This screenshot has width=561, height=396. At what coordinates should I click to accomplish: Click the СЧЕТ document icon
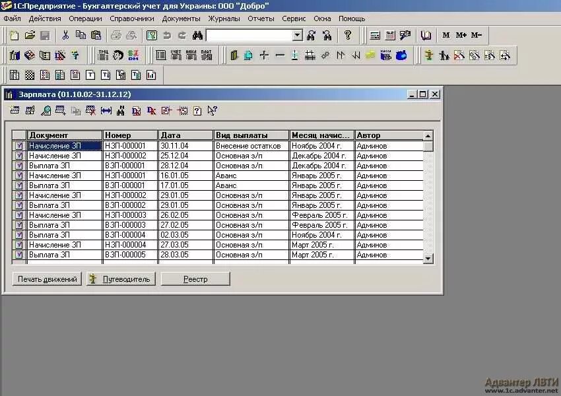tap(176, 55)
